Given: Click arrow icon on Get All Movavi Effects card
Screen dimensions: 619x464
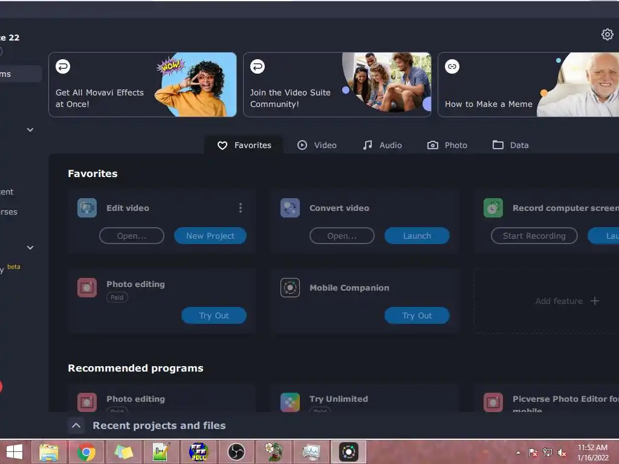Looking at the screenshot, I should (63, 66).
